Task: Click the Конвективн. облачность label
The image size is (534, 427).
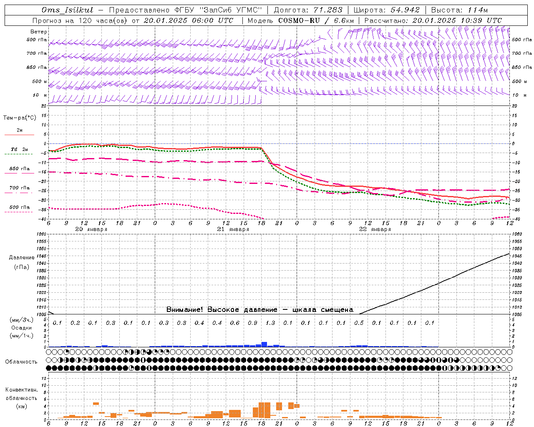Action: pos(21,394)
